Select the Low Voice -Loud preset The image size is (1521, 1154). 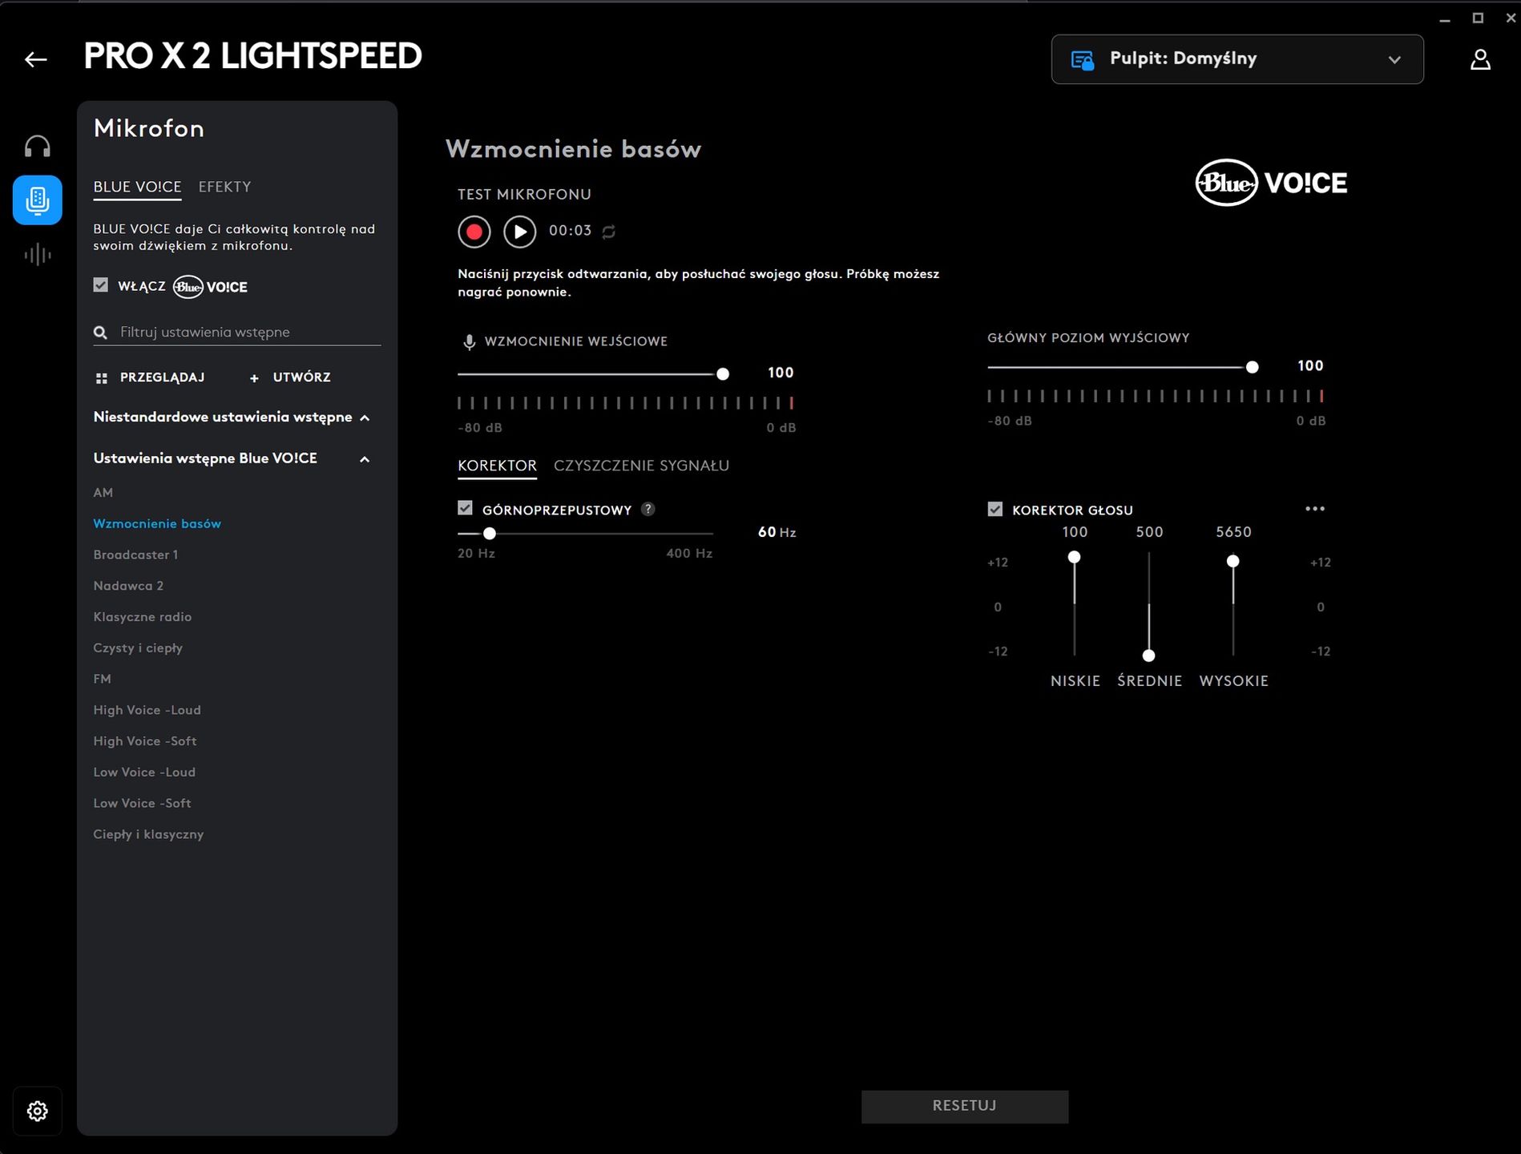[144, 773]
